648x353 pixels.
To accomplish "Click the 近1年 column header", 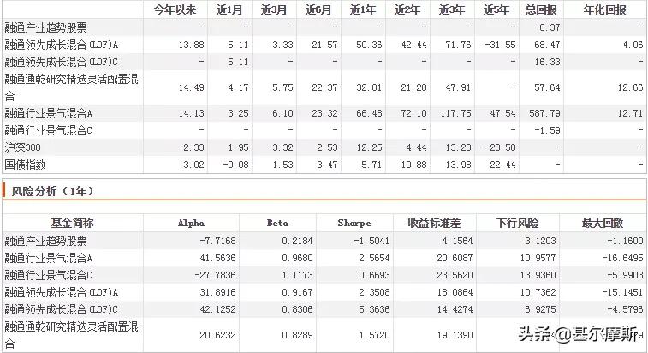I will tap(363, 9).
